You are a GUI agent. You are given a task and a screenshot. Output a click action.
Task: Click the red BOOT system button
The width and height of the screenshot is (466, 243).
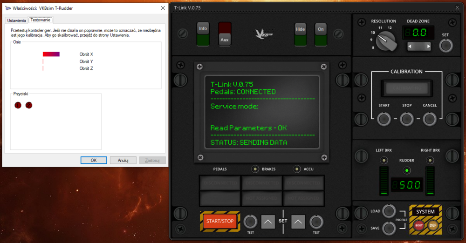pos(419,225)
